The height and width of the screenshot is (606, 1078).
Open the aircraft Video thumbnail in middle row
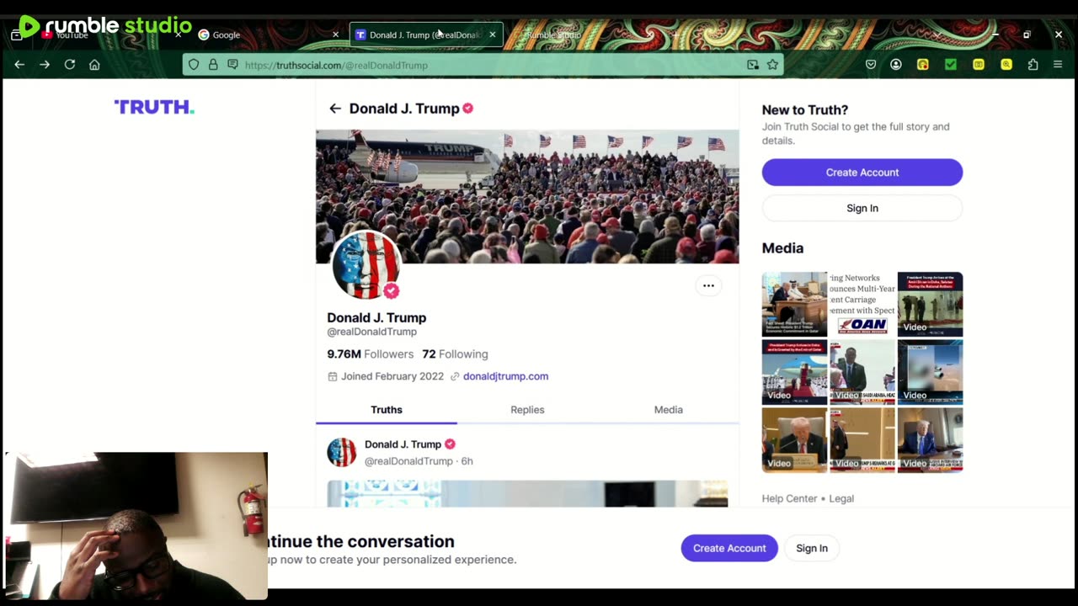(x=930, y=372)
